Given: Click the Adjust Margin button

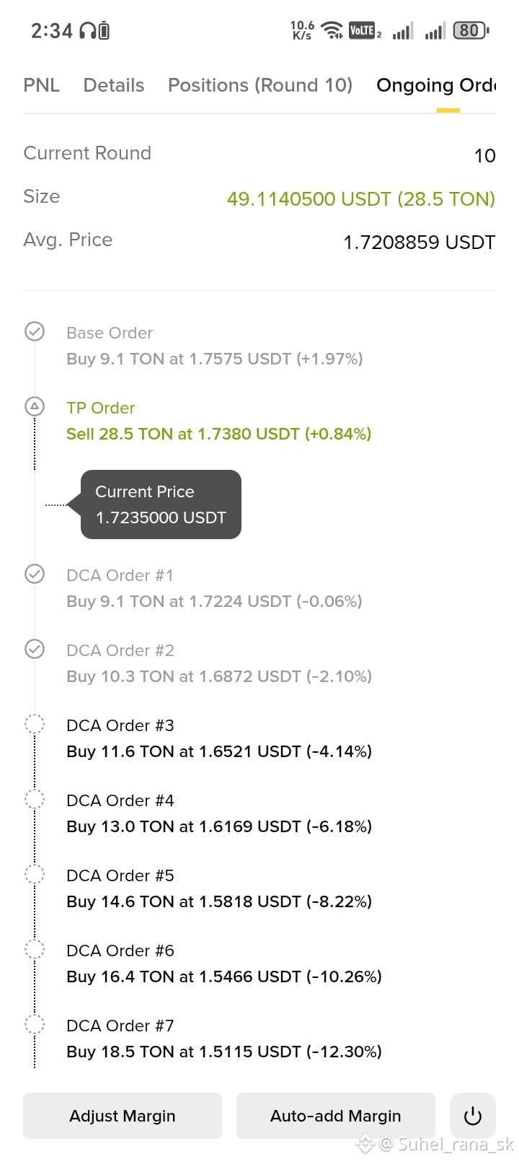Looking at the screenshot, I should [x=123, y=1116].
